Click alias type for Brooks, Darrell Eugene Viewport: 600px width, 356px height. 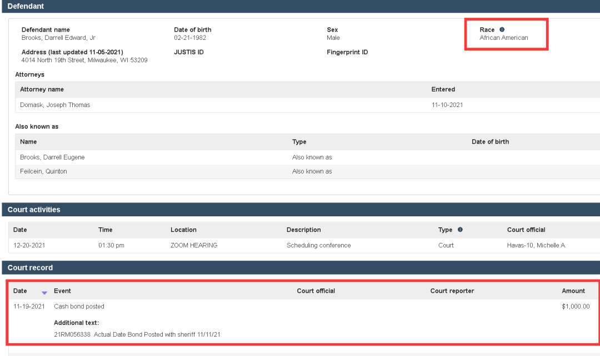[x=312, y=157]
